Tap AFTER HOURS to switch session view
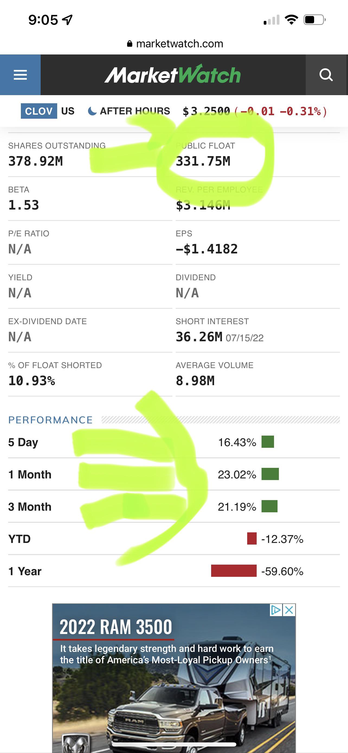348x753 pixels. click(135, 111)
